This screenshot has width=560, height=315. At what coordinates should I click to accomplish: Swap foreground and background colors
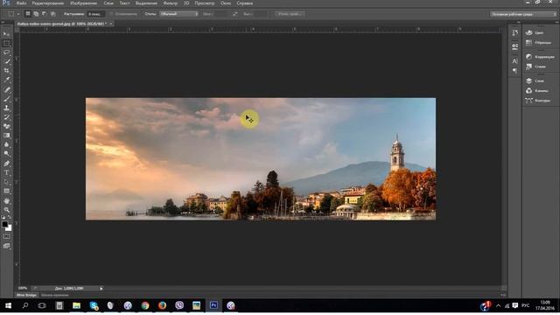(x=10, y=217)
